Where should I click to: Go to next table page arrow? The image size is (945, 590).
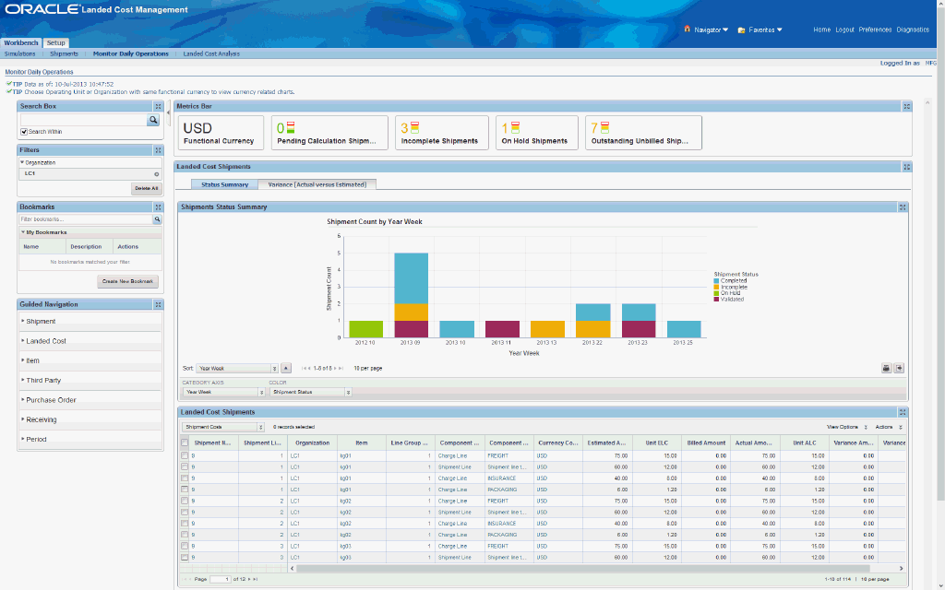(x=249, y=579)
